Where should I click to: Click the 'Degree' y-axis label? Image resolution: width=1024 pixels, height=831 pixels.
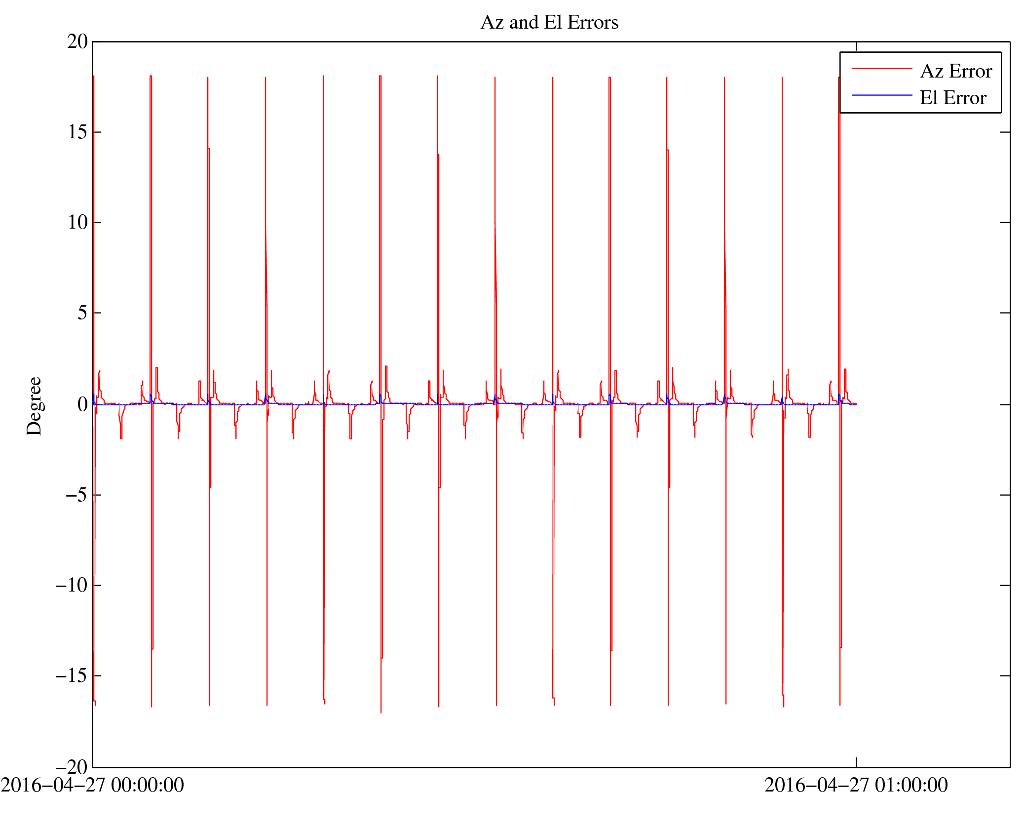(35, 406)
